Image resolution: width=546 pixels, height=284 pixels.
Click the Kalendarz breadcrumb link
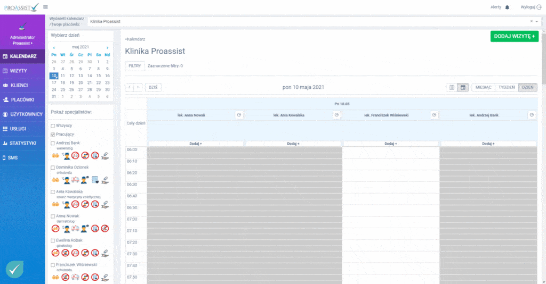[135, 39]
